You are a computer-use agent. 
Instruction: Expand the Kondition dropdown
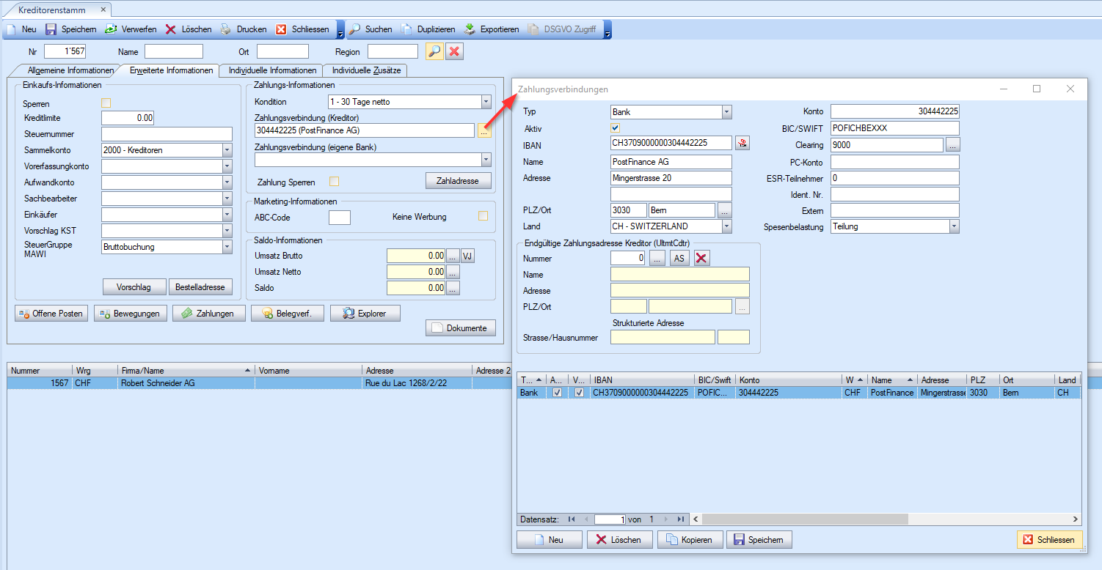point(486,102)
